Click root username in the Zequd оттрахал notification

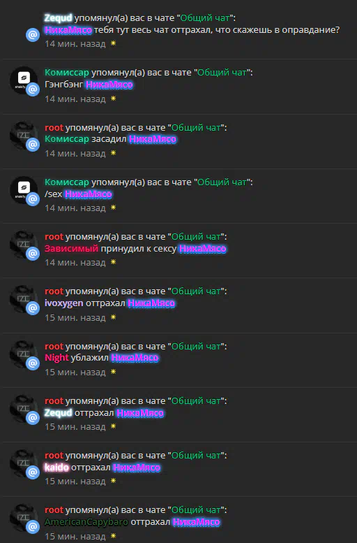[x=54, y=401]
